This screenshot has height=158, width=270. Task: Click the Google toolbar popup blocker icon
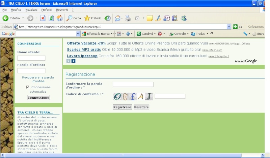[160, 34]
